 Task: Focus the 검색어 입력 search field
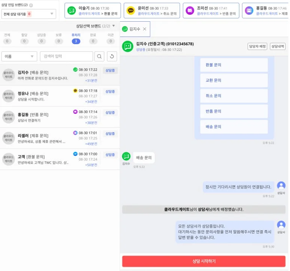66,56
